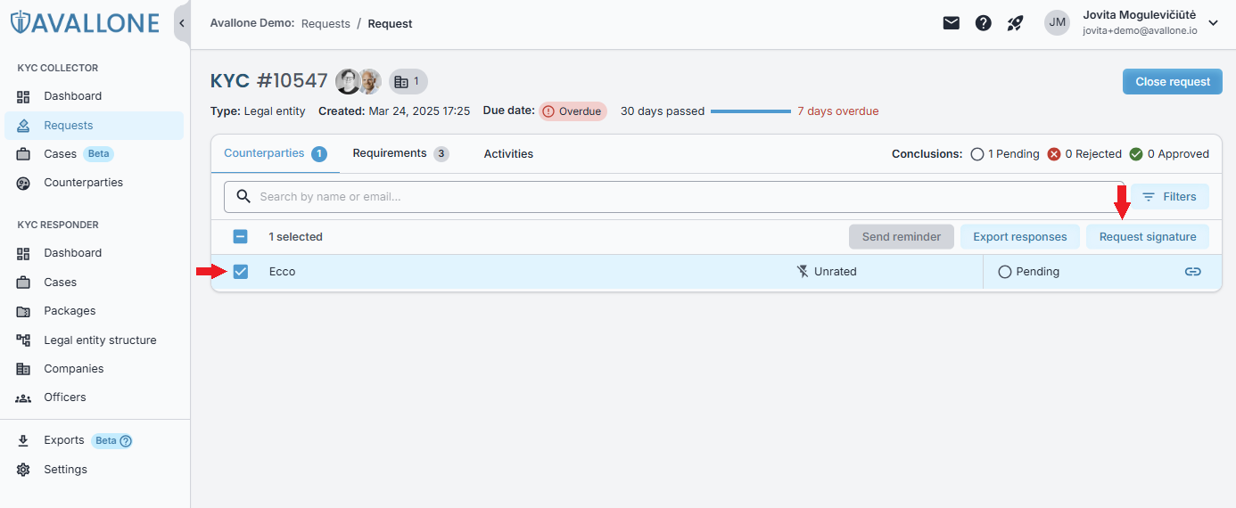Click the Pending status for Ecco
The width and height of the screenshot is (1236, 508).
point(1029,272)
